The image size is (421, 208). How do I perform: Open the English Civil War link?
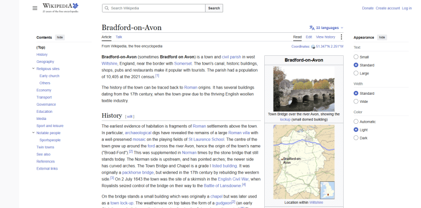click(233, 179)
